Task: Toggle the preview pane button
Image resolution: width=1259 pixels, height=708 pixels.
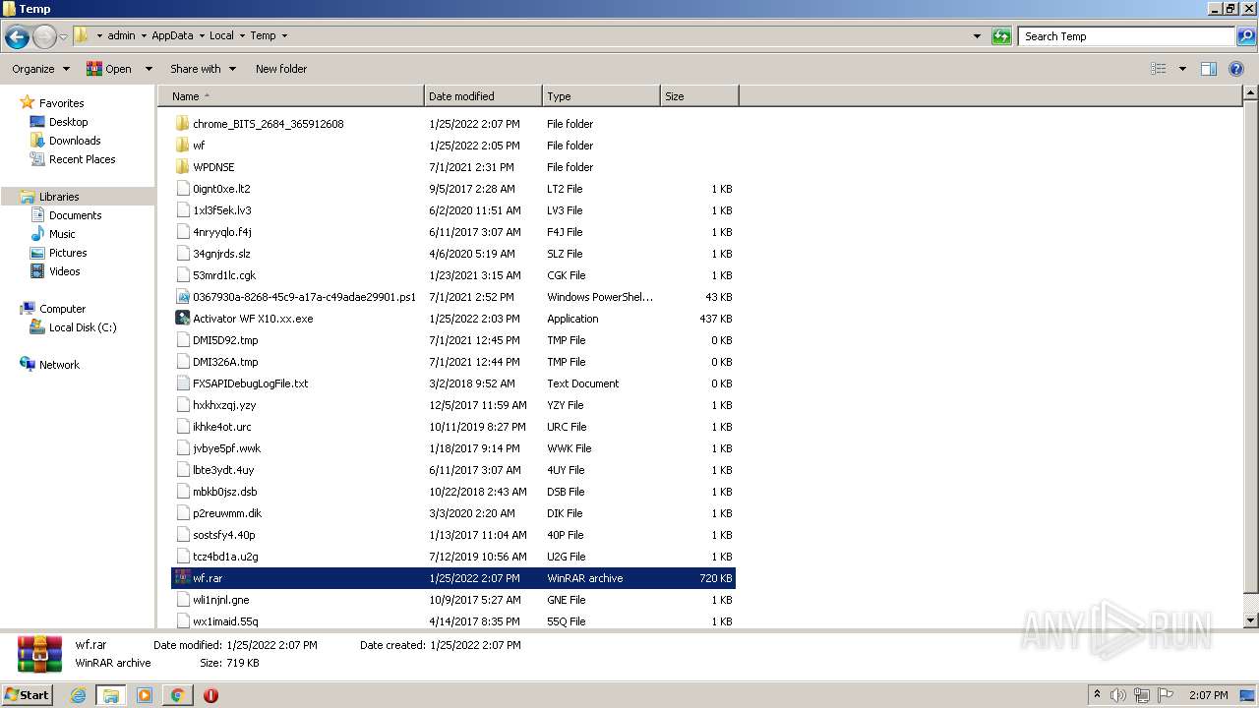Action: pyautogui.click(x=1209, y=69)
